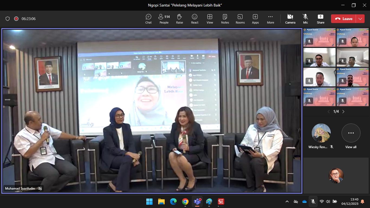Go to next page of participants
Image resolution: width=370 pixels, height=208 pixels.
[x=343, y=112]
